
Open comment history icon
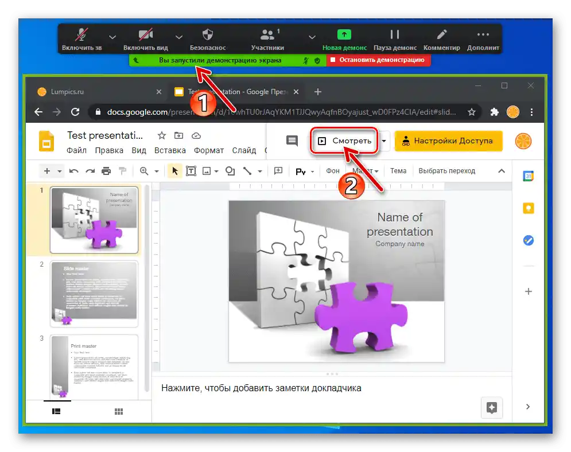pos(292,141)
